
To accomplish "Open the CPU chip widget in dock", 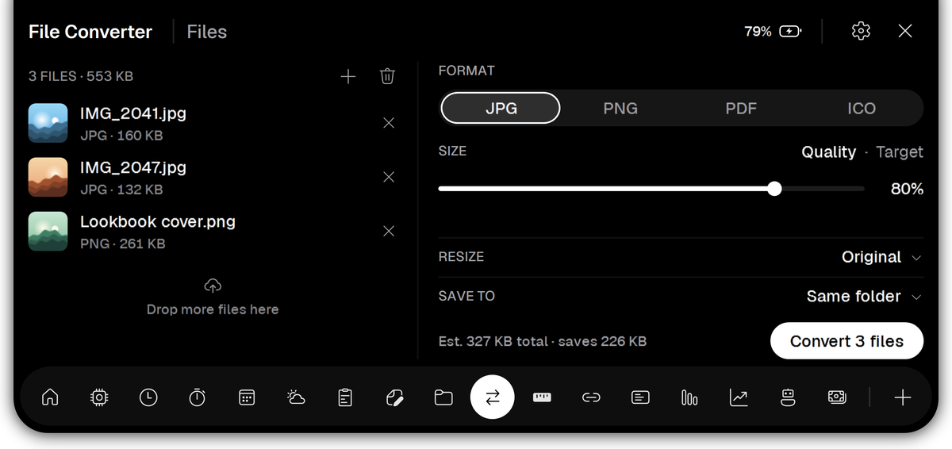I will pyautogui.click(x=99, y=397).
